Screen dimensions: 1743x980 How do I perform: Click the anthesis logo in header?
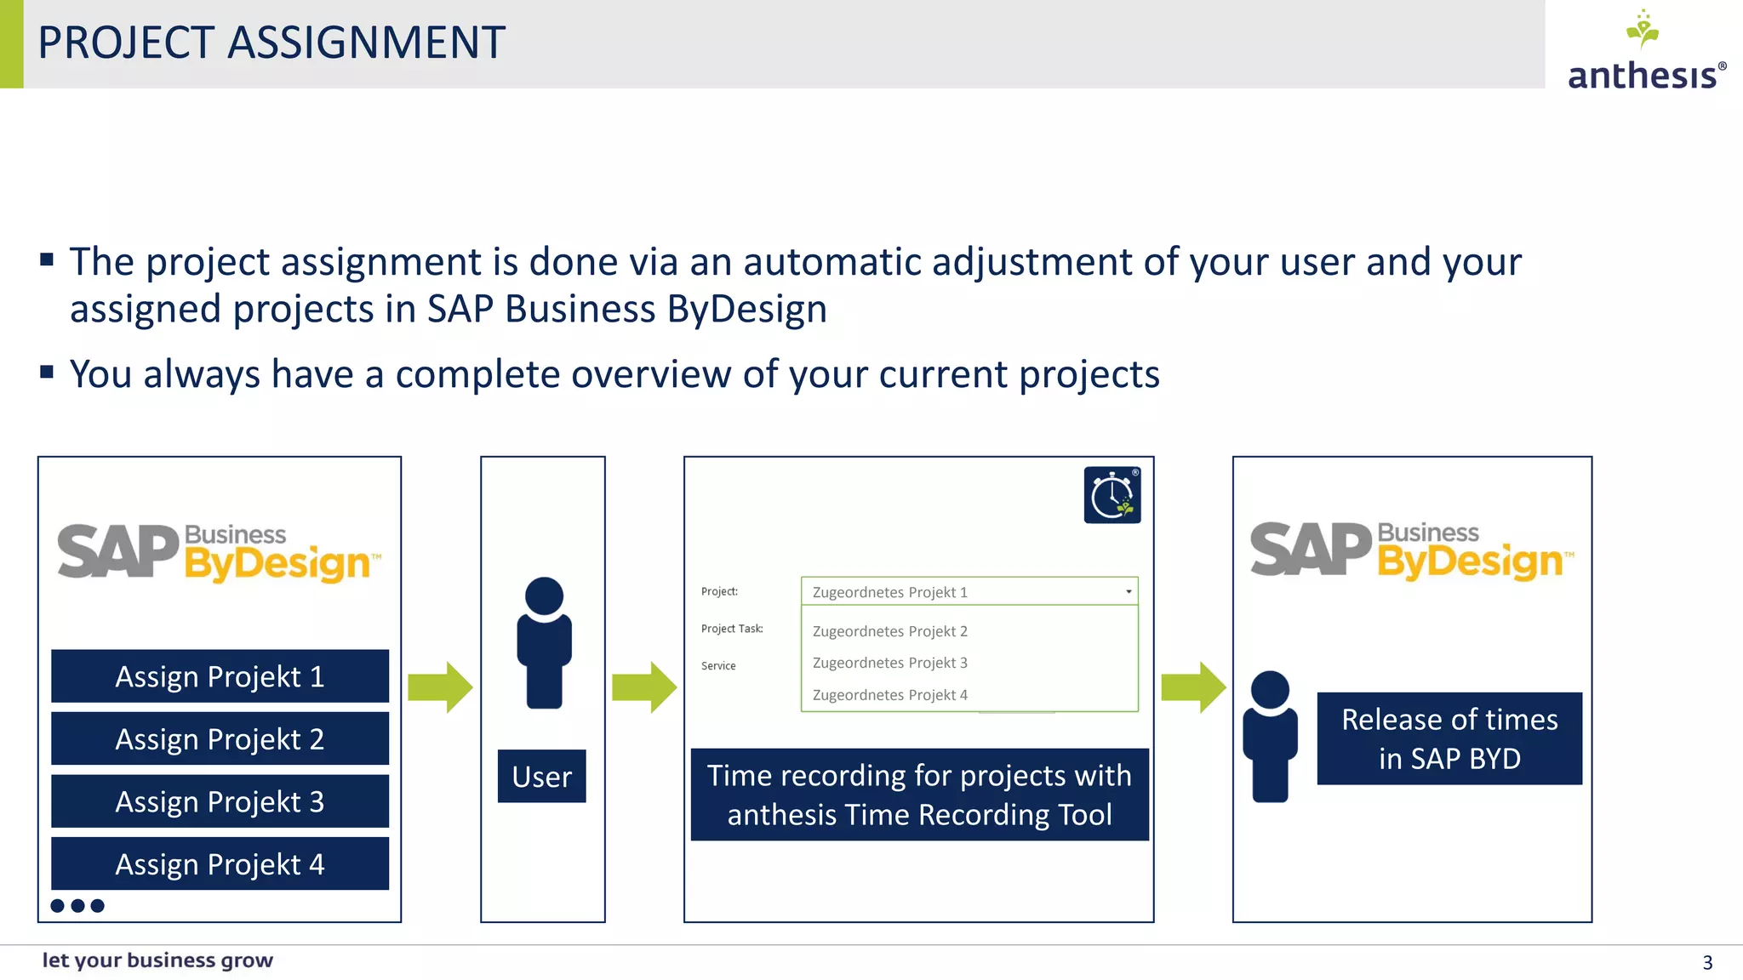tap(1646, 53)
